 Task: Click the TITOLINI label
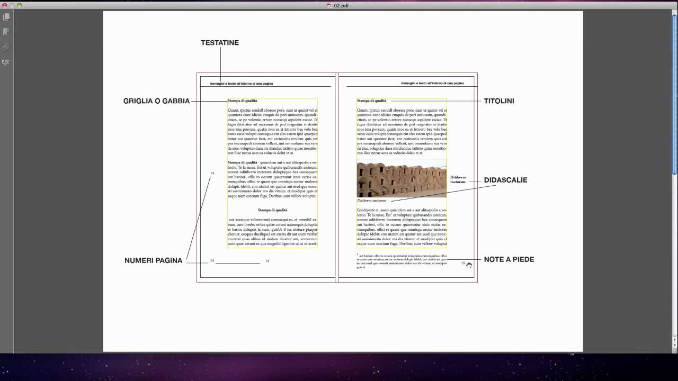pos(499,101)
